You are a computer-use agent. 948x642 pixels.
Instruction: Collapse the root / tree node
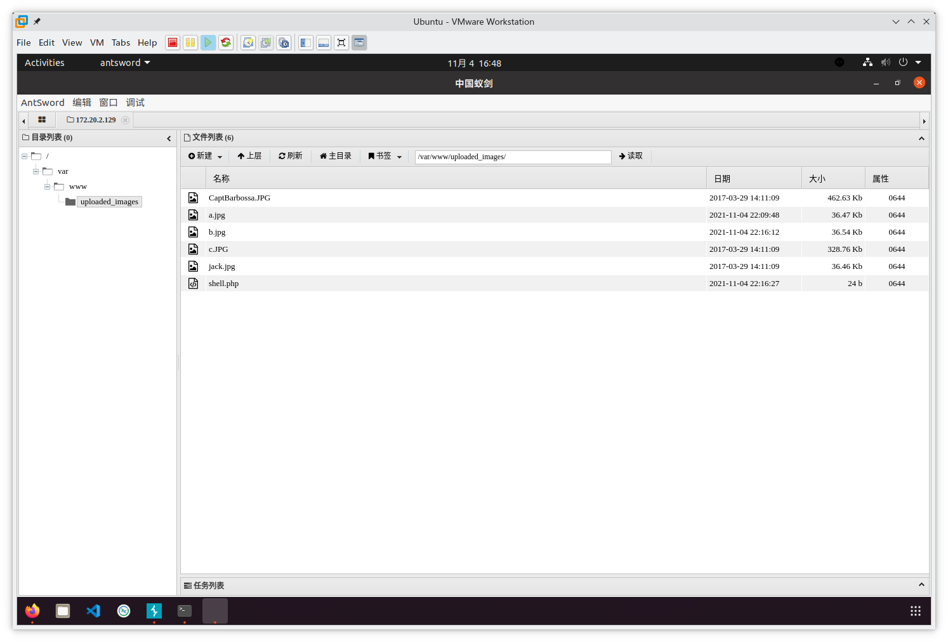click(x=24, y=156)
